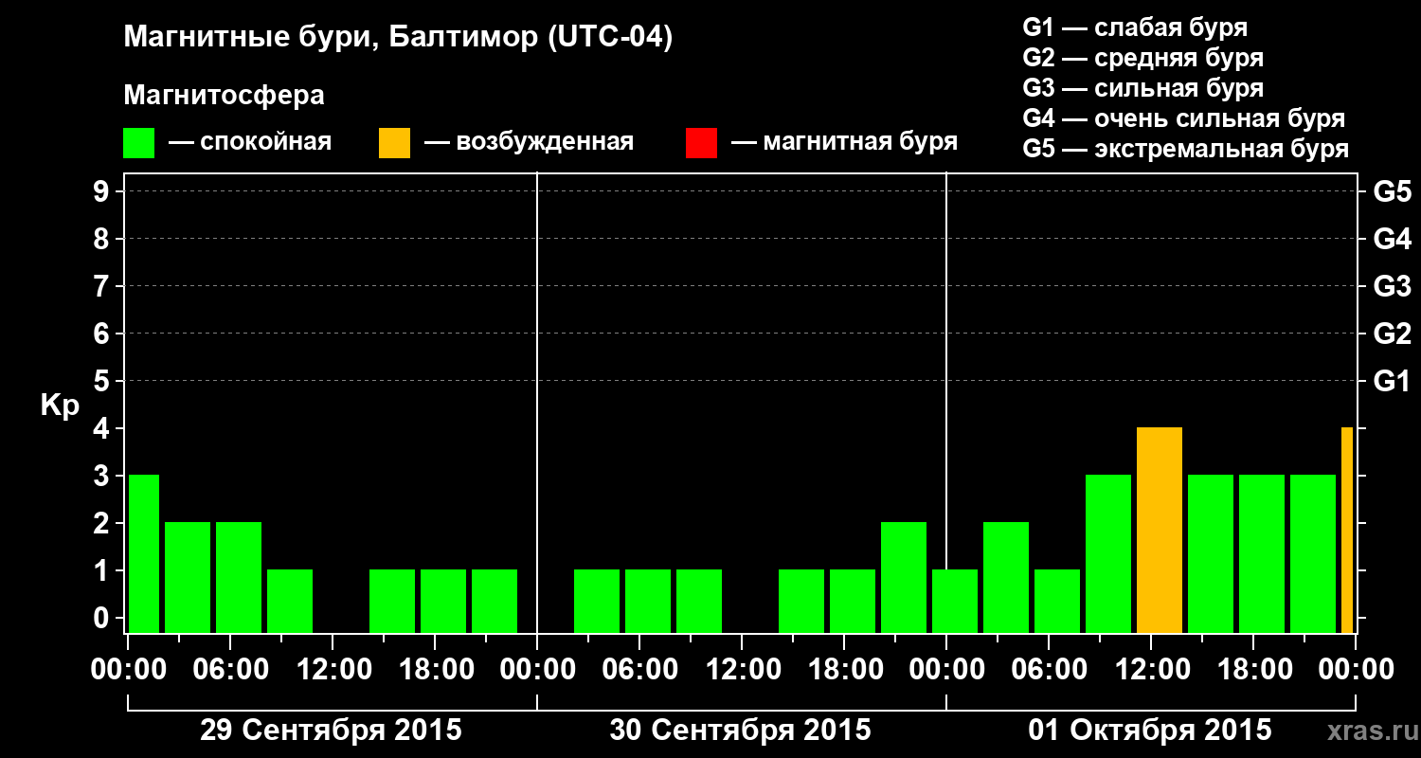Click the 'G4' label on right axis
The width and height of the screenshot is (1421, 758).
pyautogui.click(x=1392, y=239)
